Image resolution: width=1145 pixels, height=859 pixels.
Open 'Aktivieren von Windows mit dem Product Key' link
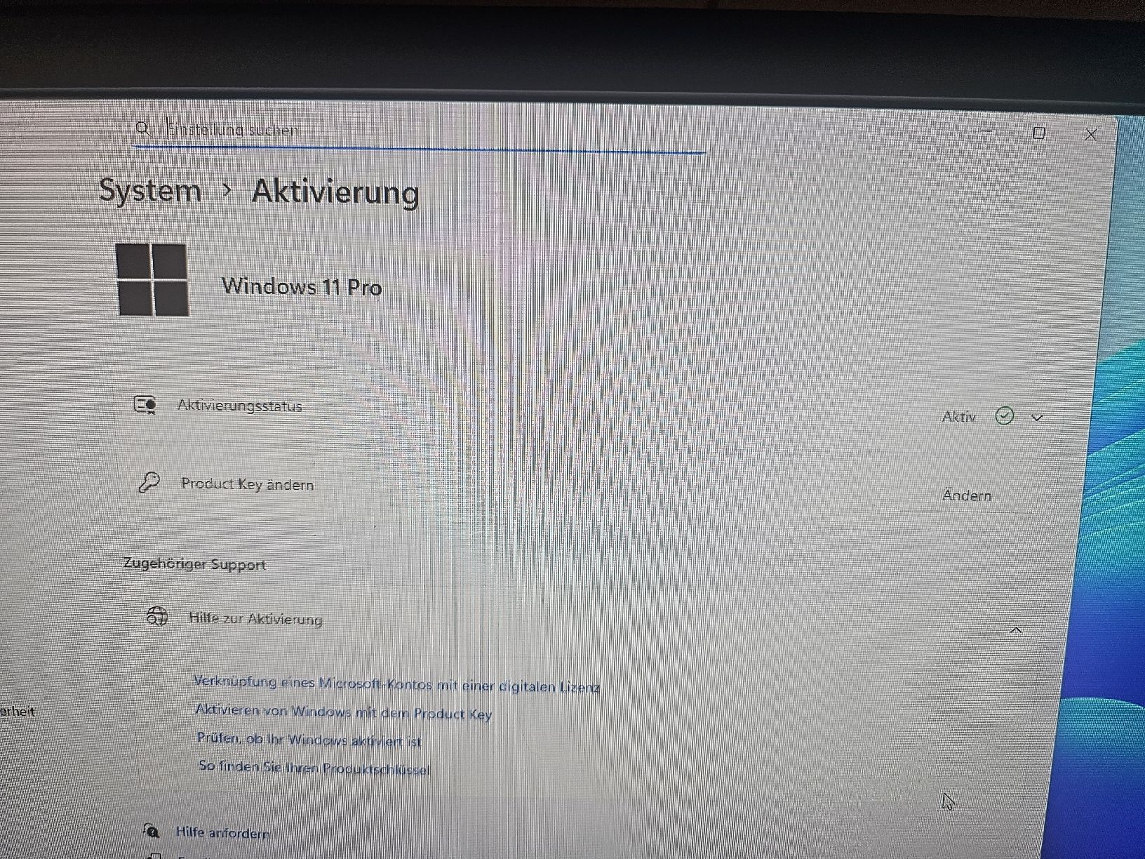point(343,712)
